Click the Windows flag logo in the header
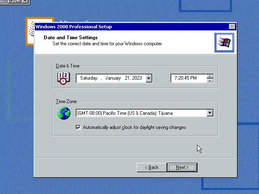Viewport: 259px width, 194px height. pos(224,42)
